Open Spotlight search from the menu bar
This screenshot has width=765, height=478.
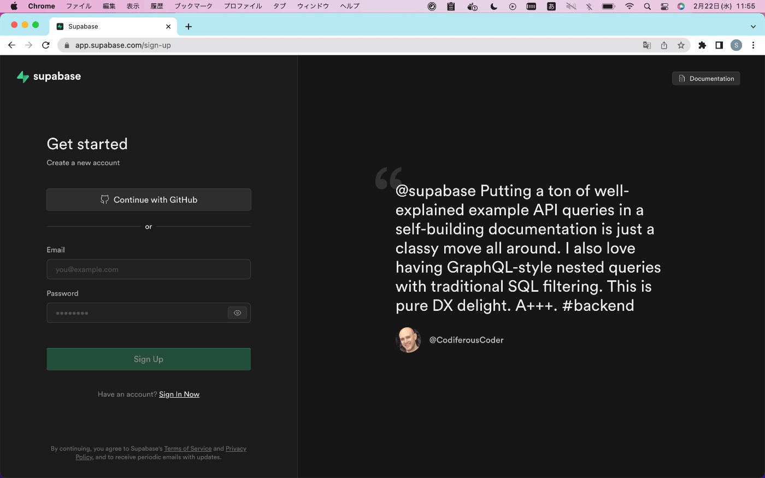coord(646,6)
